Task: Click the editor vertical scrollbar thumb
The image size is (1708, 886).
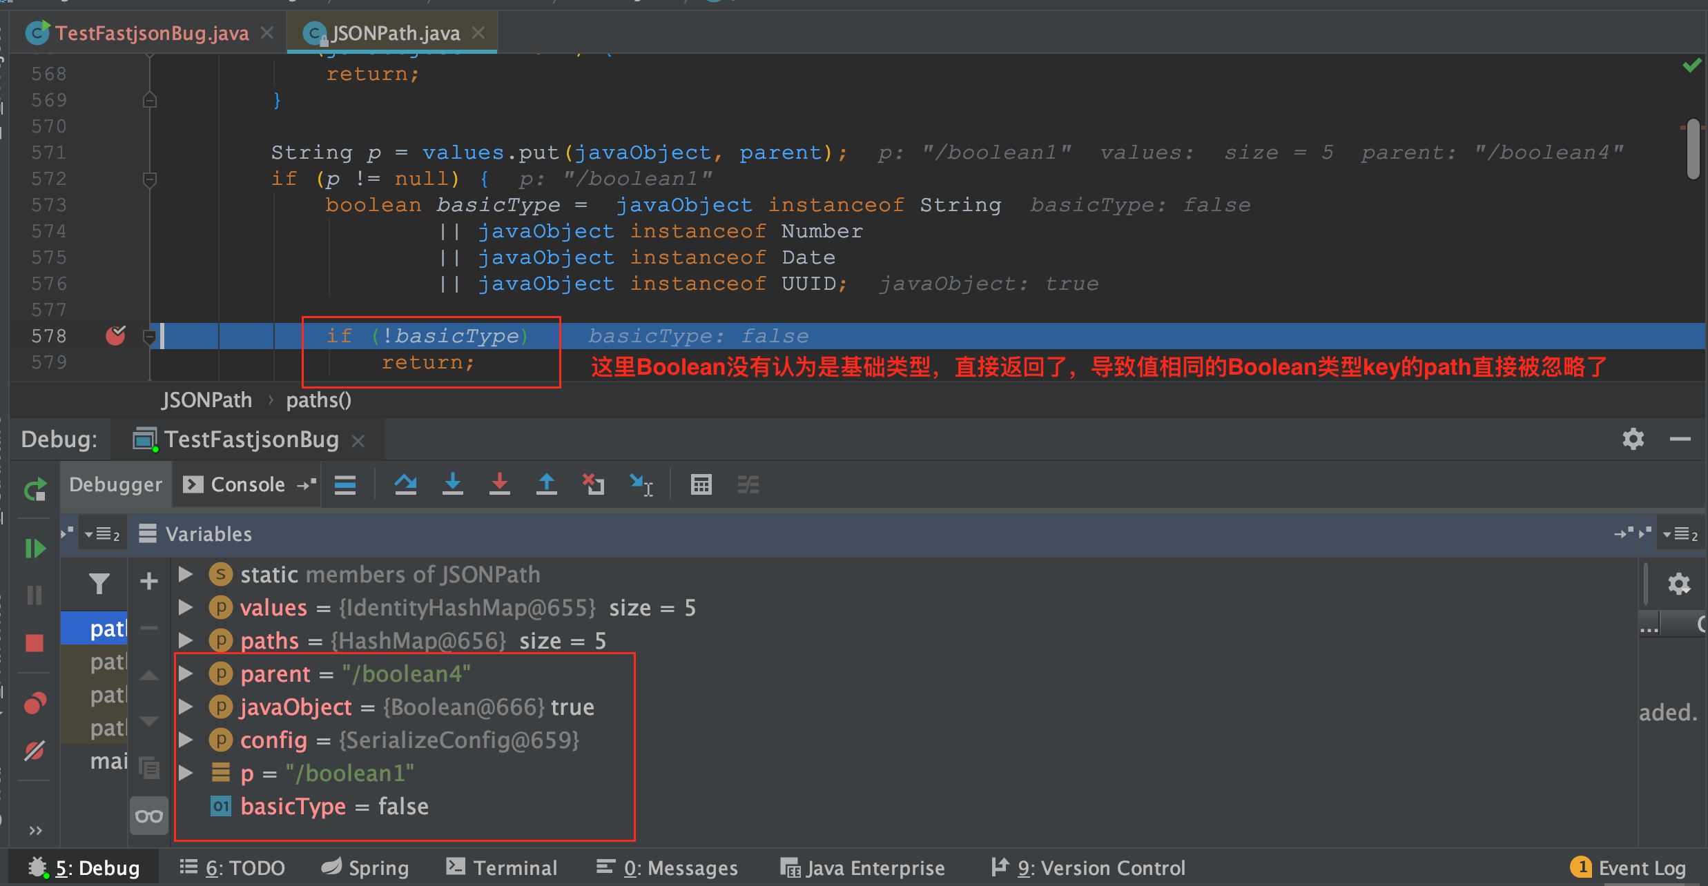Action: (x=1692, y=148)
